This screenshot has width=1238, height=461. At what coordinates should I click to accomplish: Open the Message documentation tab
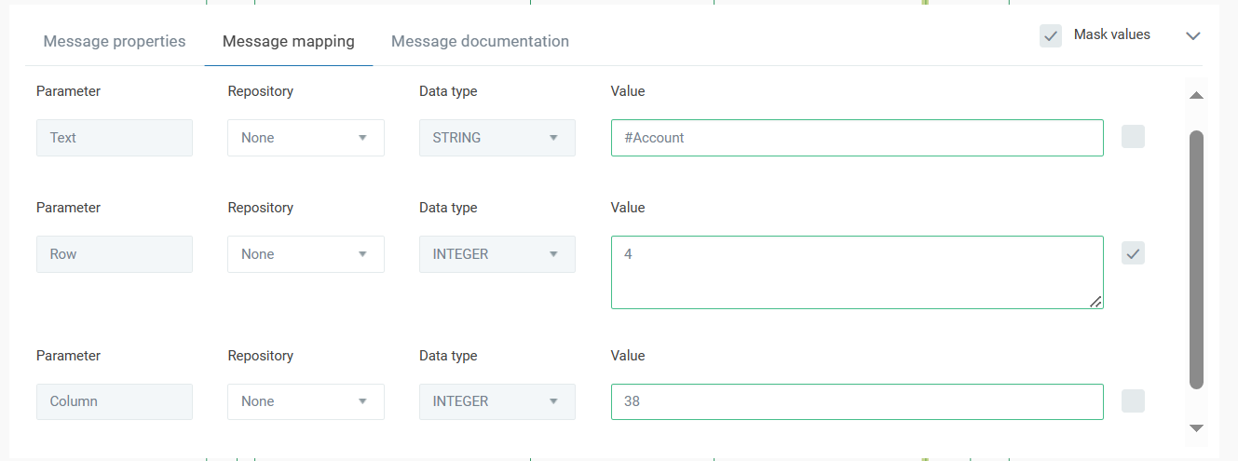pos(480,41)
